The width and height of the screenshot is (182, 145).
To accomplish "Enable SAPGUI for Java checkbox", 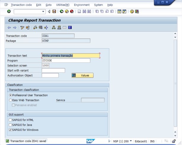I will pyautogui.click(x=10, y=125).
